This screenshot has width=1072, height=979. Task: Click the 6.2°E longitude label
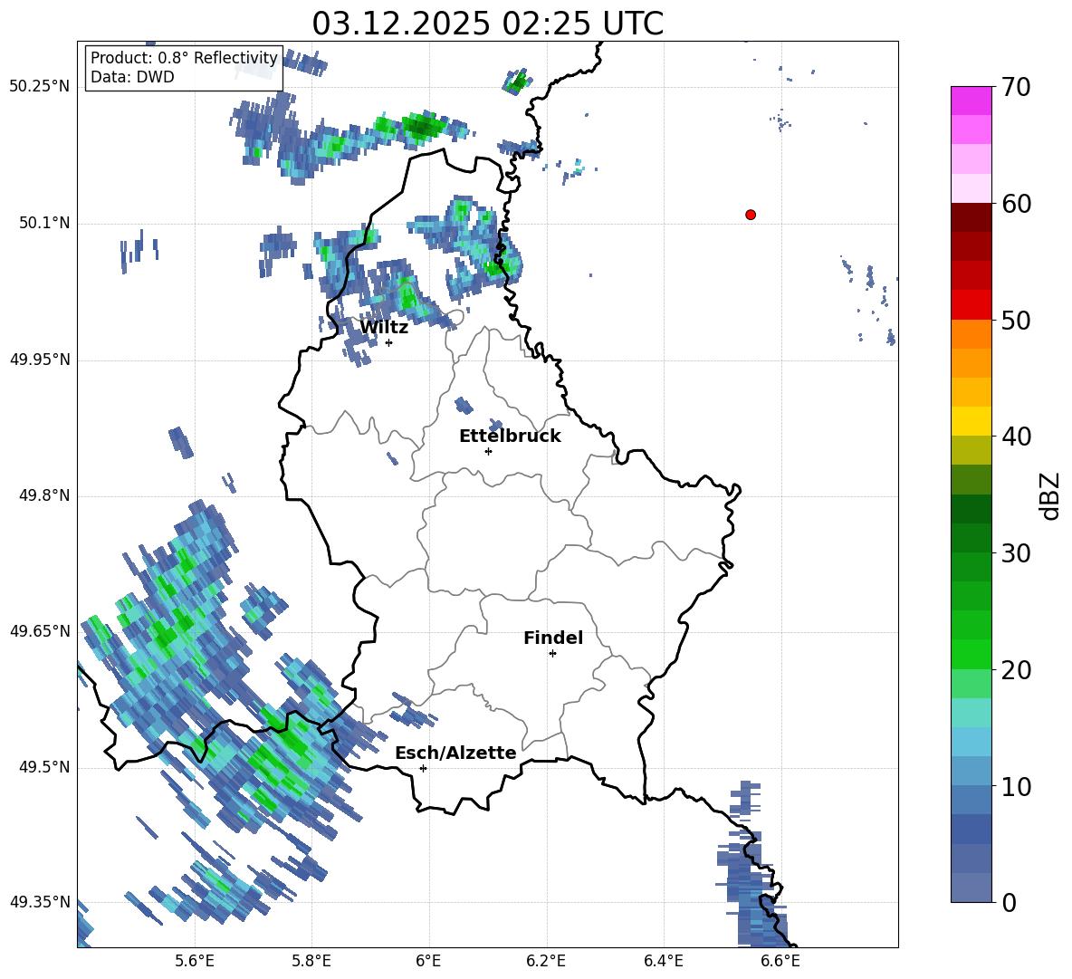click(x=546, y=962)
